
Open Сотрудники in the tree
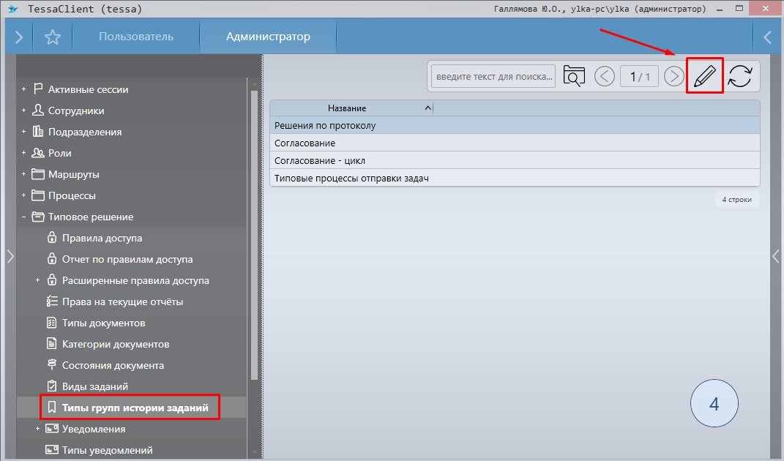[76, 110]
